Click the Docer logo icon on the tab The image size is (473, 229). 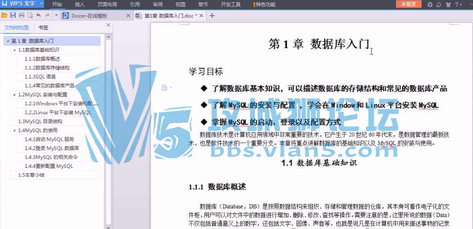(65, 16)
